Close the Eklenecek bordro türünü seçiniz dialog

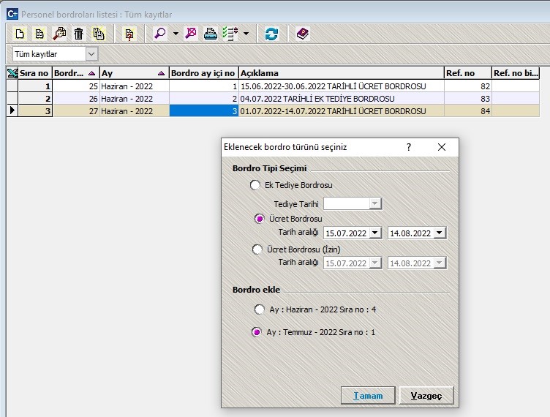coord(442,147)
